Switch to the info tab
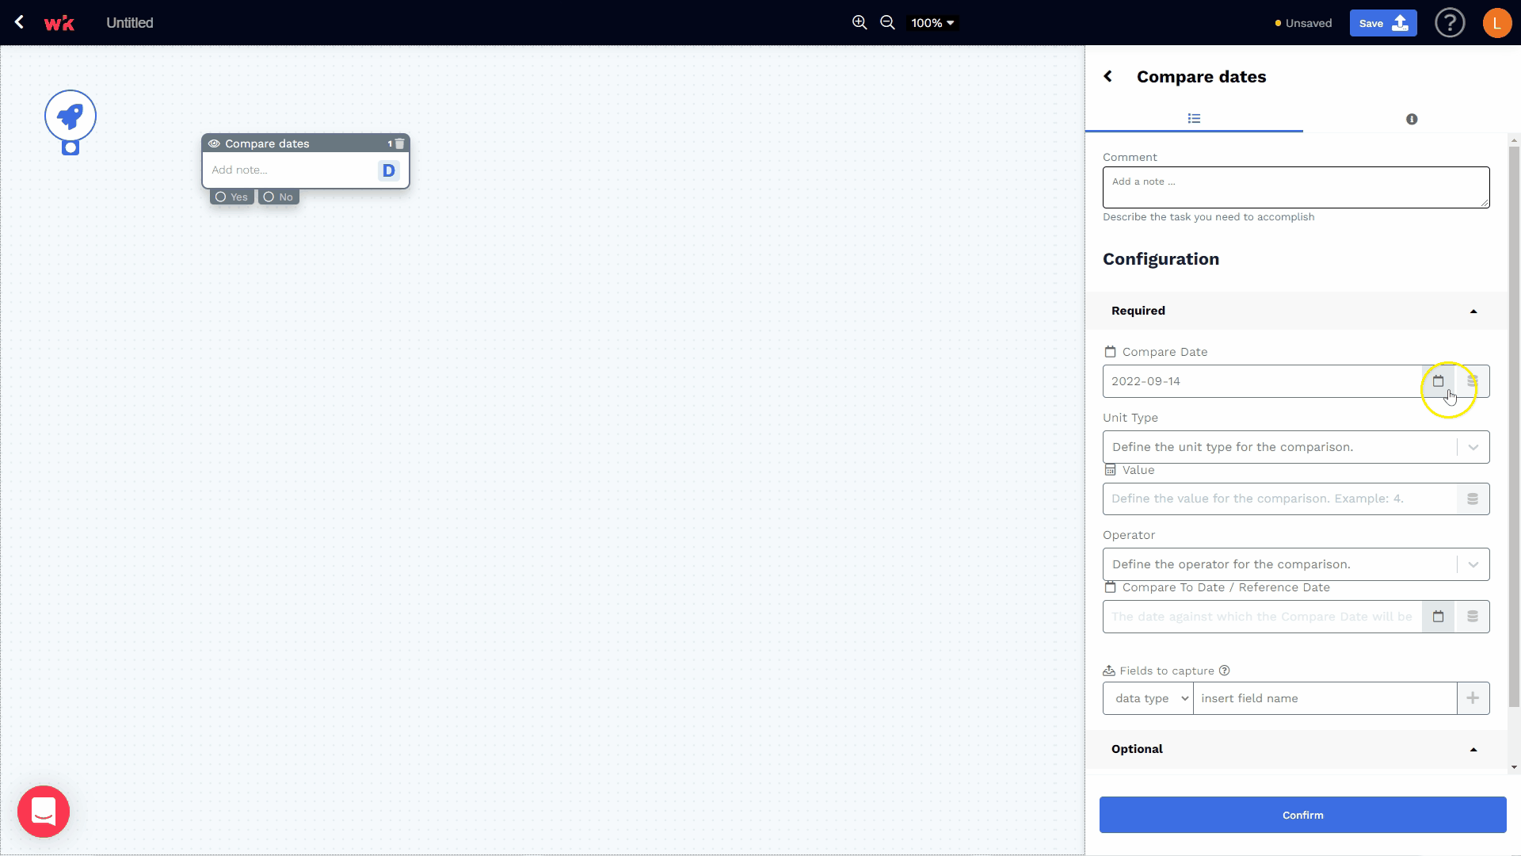 (x=1412, y=119)
